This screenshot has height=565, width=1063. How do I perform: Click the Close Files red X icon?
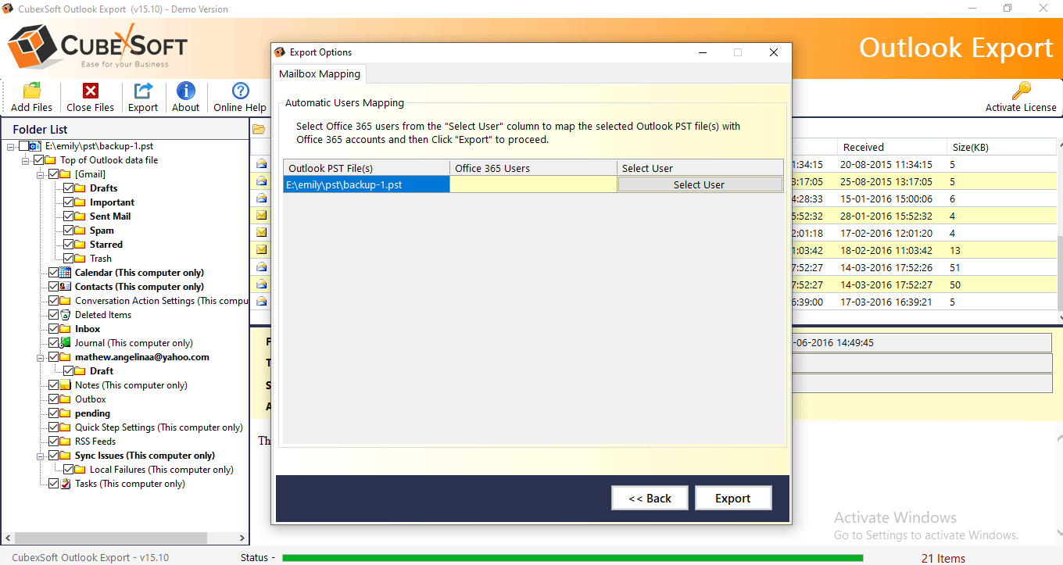click(90, 91)
